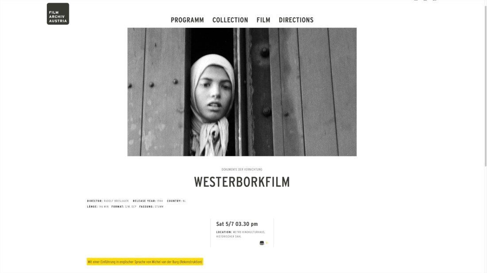Open the DIRECTIONS navigation item

(296, 20)
